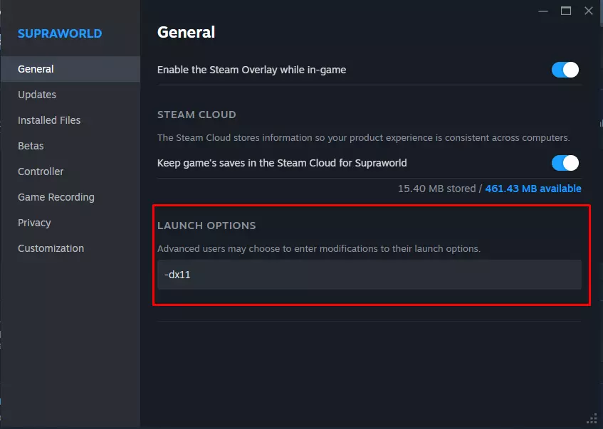Click the STEAM CLOUD section heading
The width and height of the screenshot is (603, 429).
tap(196, 115)
